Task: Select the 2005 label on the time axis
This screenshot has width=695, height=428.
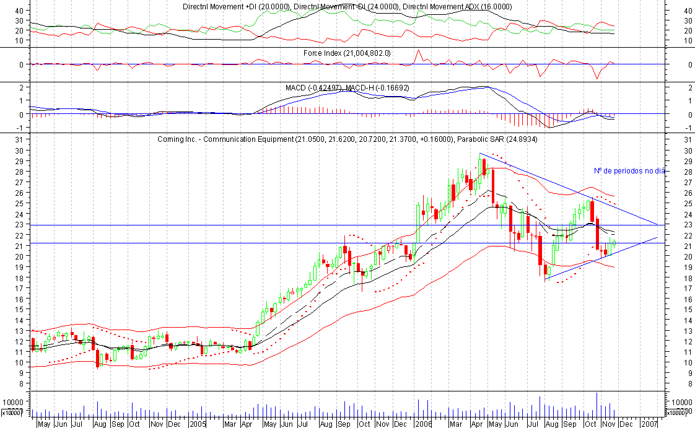Action: point(198,424)
